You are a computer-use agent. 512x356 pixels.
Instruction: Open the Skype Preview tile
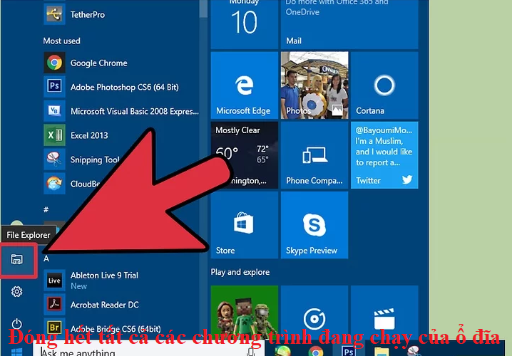(314, 224)
